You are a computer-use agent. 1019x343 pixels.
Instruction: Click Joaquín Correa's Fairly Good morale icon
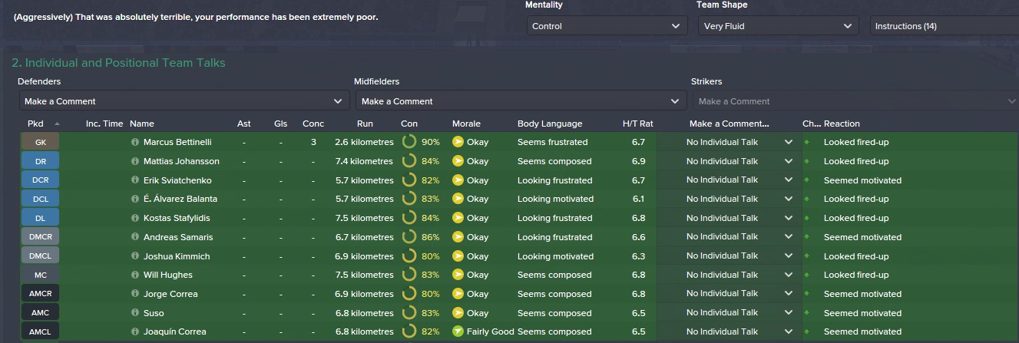(x=458, y=331)
